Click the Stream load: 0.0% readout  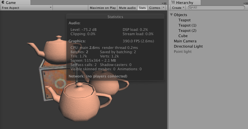click(x=138, y=34)
